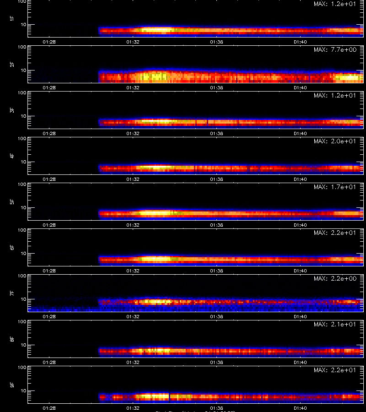Click the 'MAX: 1.2e+01' label in panel 3F
Image resolution: width=366 pixels, height=412 pixels.
click(335, 95)
